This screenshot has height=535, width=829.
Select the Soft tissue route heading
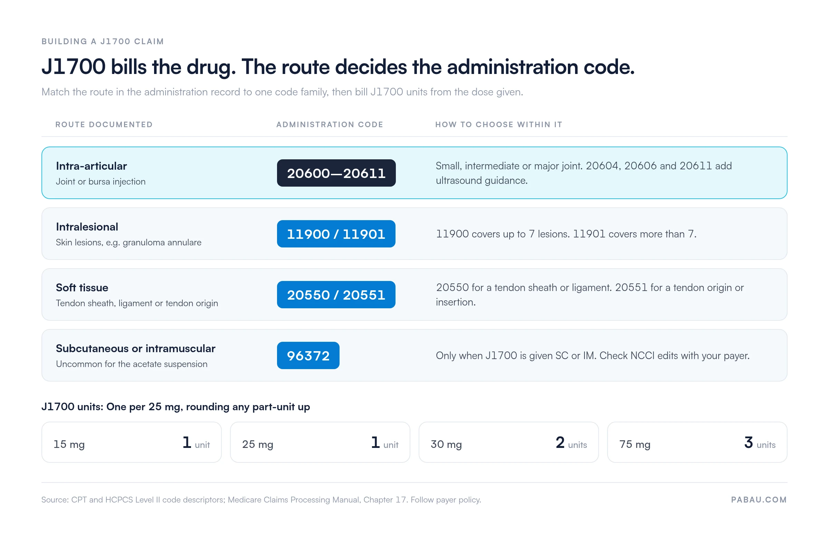tap(82, 288)
